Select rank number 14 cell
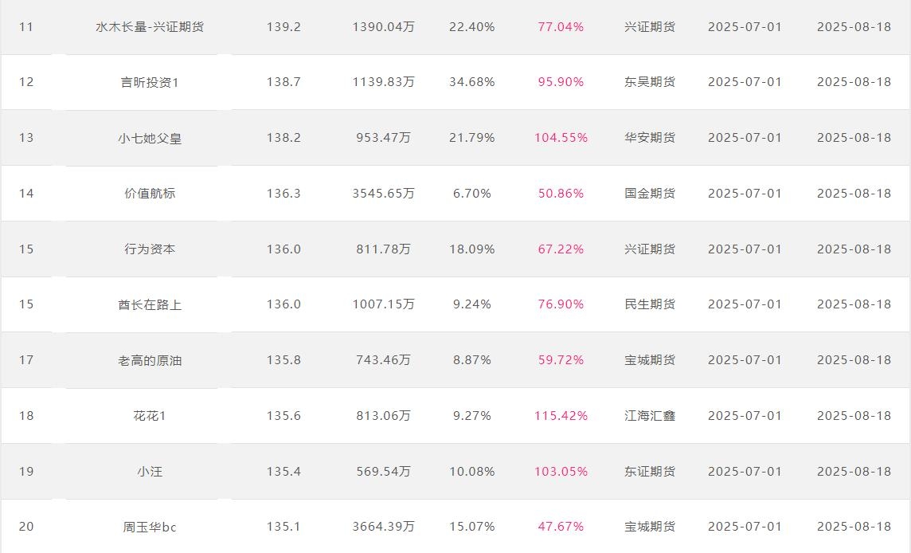 pyautogui.click(x=26, y=194)
